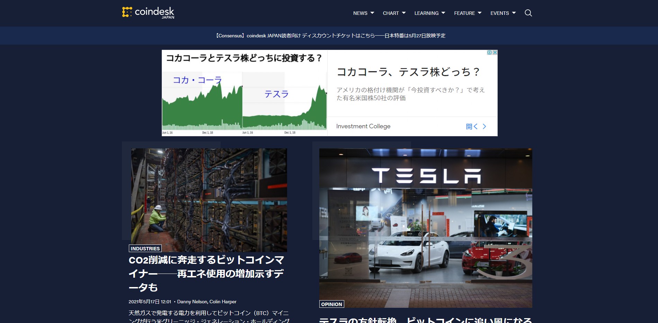The width and height of the screenshot is (658, 323).
Task: Open the OPINION category tag
Action: [x=331, y=304]
